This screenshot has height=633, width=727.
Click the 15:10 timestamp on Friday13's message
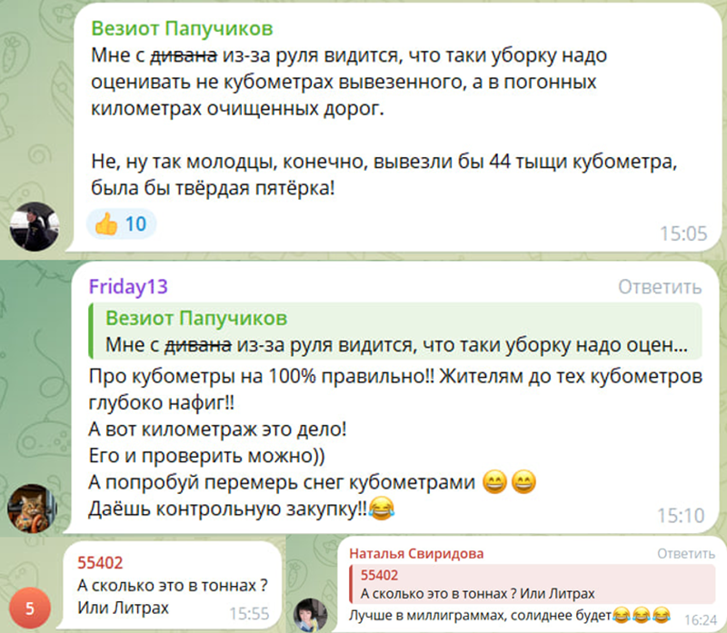pos(681,515)
